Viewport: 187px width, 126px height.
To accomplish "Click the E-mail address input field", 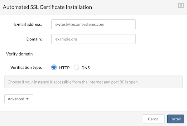I will pos(93,24).
